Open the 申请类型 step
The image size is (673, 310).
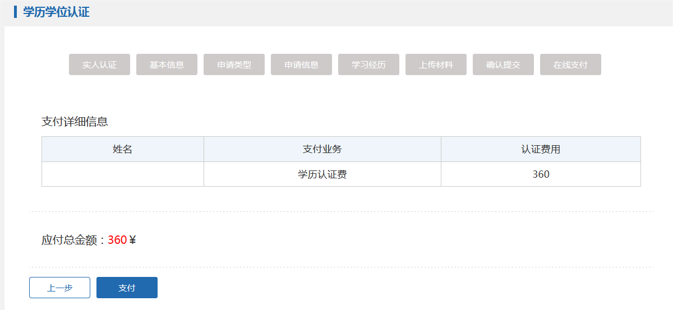click(x=234, y=64)
